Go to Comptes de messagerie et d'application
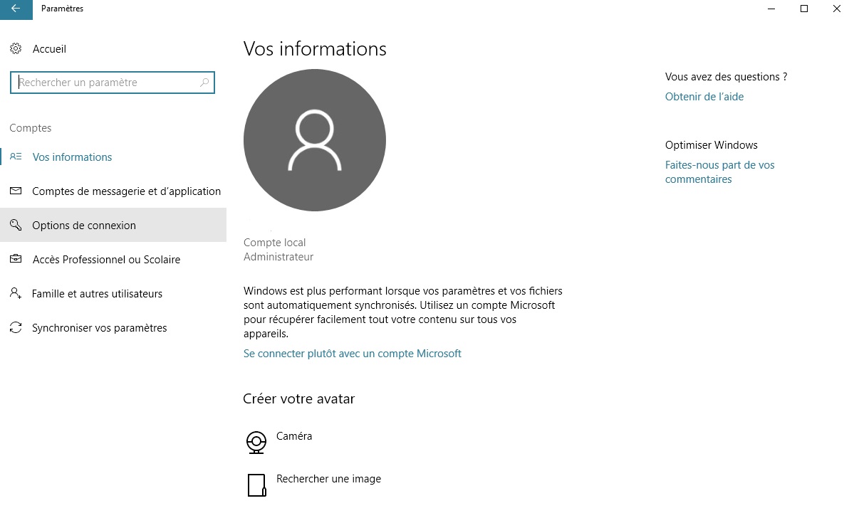 click(x=126, y=191)
